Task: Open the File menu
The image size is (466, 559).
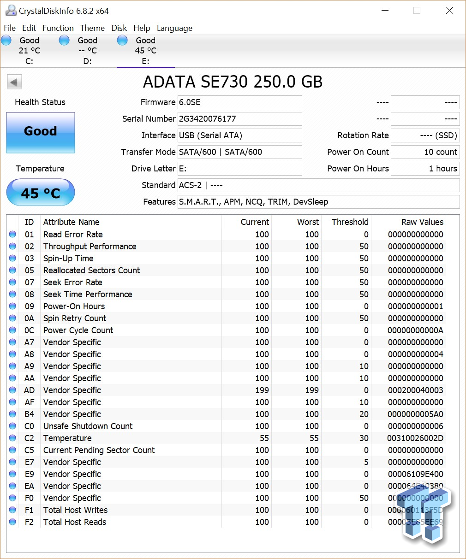Action: click(10, 28)
